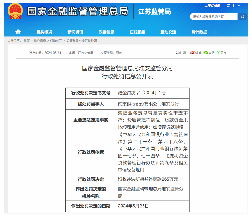The image size is (252, 218).
Task: Click the home icon in navigation bar
Action: coord(18,32)
